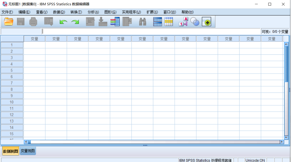Click the Customize toolbar plus icon
This screenshot has height=162, width=291.
[x=207, y=22]
